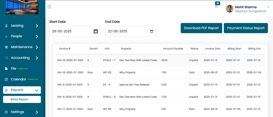Click the Majdoor Sangadhan organization name
273x117 pixels.
coord(251,11)
